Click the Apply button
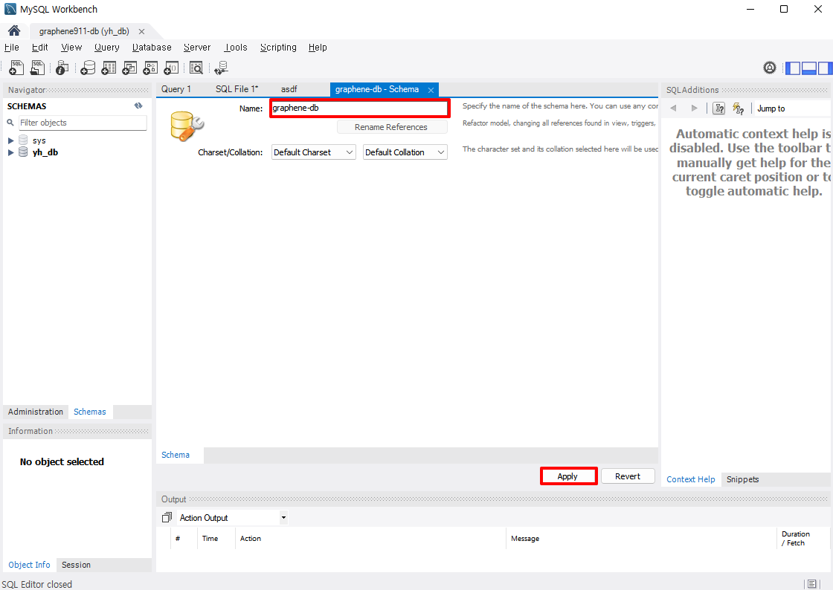This screenshot has height=590, width=833. pyautogui.click(x=568, y=476)
